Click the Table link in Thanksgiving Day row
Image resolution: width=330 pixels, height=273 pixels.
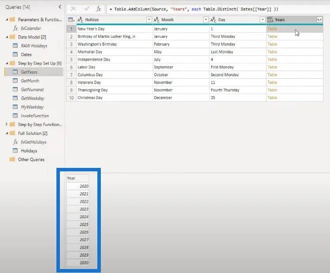(x=272, y=90)
